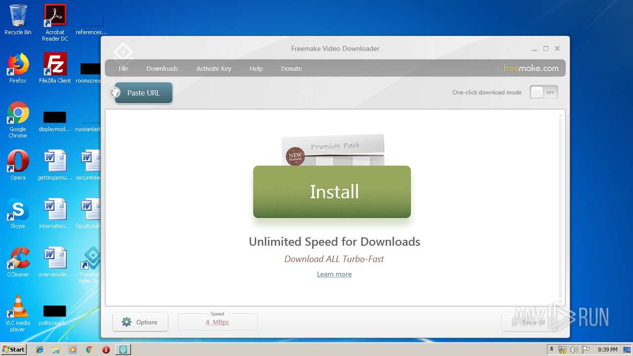Select the overviewde... Word document icon

click(55, 262)
